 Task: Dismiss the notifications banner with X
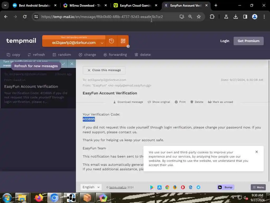point(72,64)
